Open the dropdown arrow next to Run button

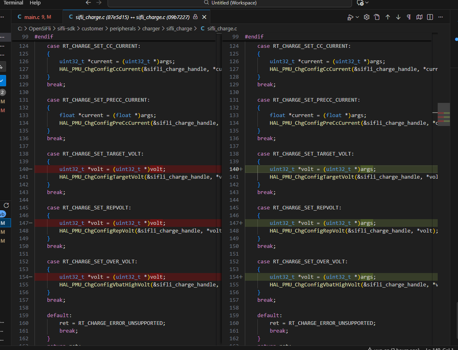click(357, 17)
